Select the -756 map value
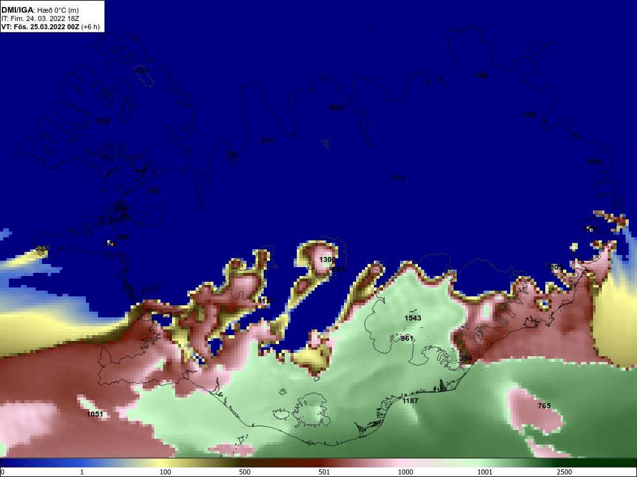 tap(480, 76)
